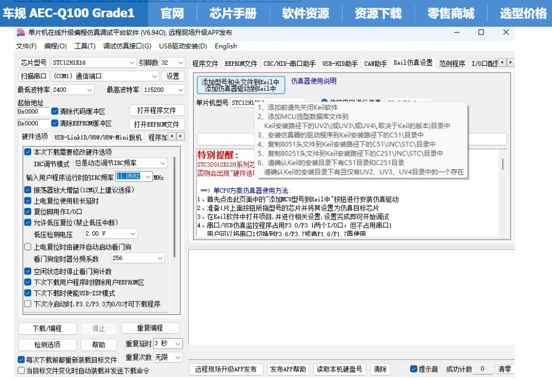Click 下载/编程 button
The width and height of the screenshot is (552, 380).
click(x=47, y=329)
